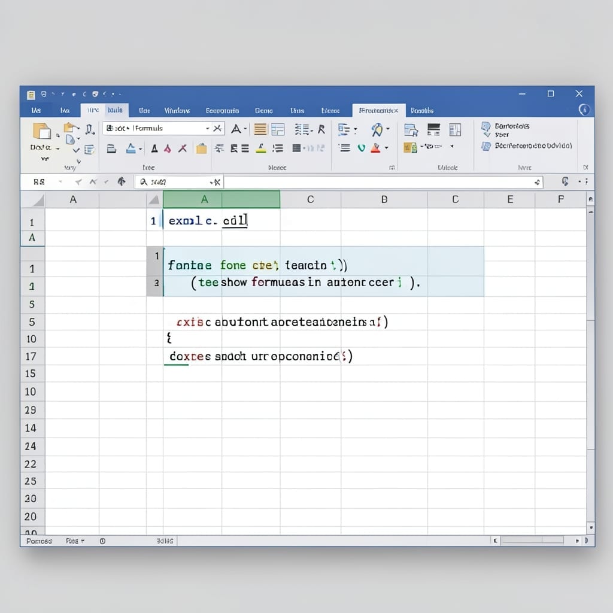Click the blue fill bucket icon
Viewport: 613px width, 613px height.
tap(131, 148)
